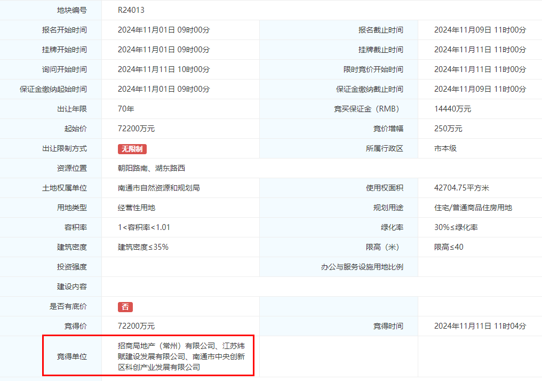
Task: Click the 使用权面积 label
Action: (x=385, y=188)
